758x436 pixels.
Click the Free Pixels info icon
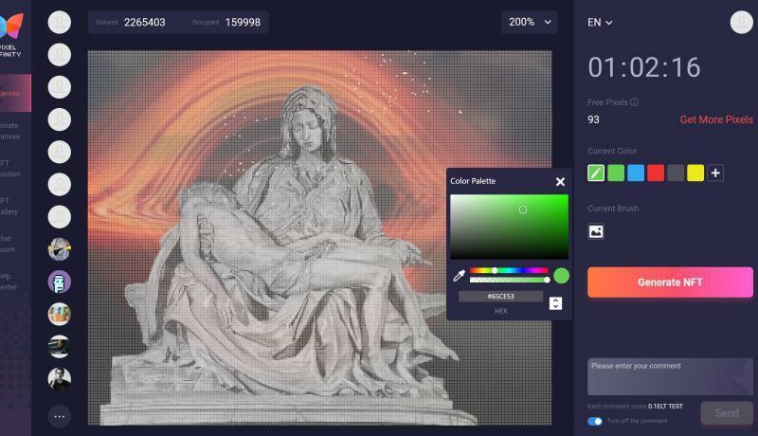[x=634, y=102]
